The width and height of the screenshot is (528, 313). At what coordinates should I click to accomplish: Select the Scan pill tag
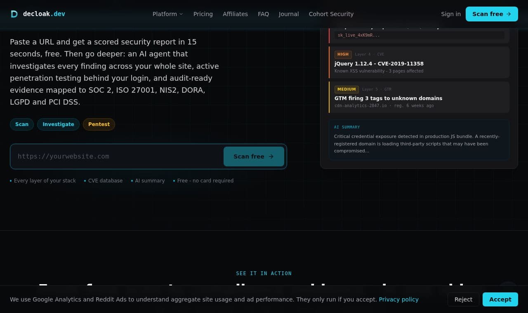pyautogui.click(x=22, y=124)
